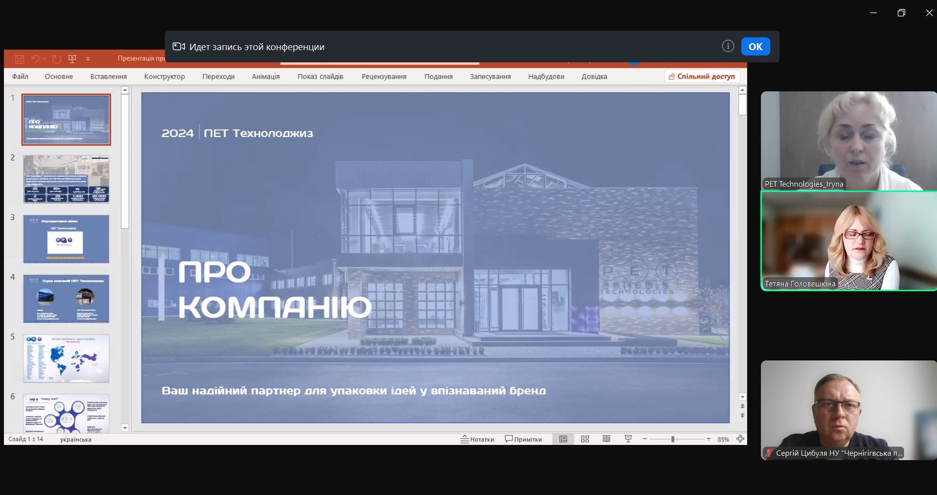This screenshot has width=937, height=495.
Task: Click the Redo icon in title bar
Action: (57, 59)
